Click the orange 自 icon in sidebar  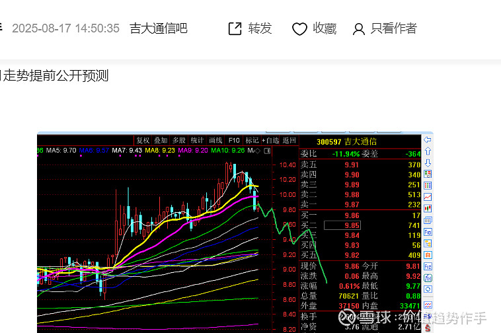[x=428, y=255]
